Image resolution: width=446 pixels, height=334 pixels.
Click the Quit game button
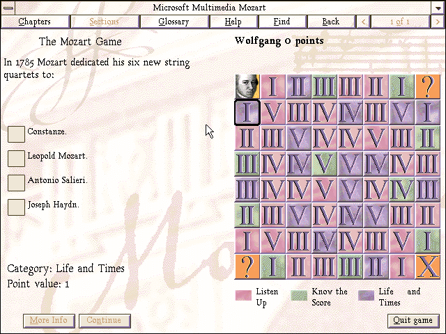click(413, 321)
